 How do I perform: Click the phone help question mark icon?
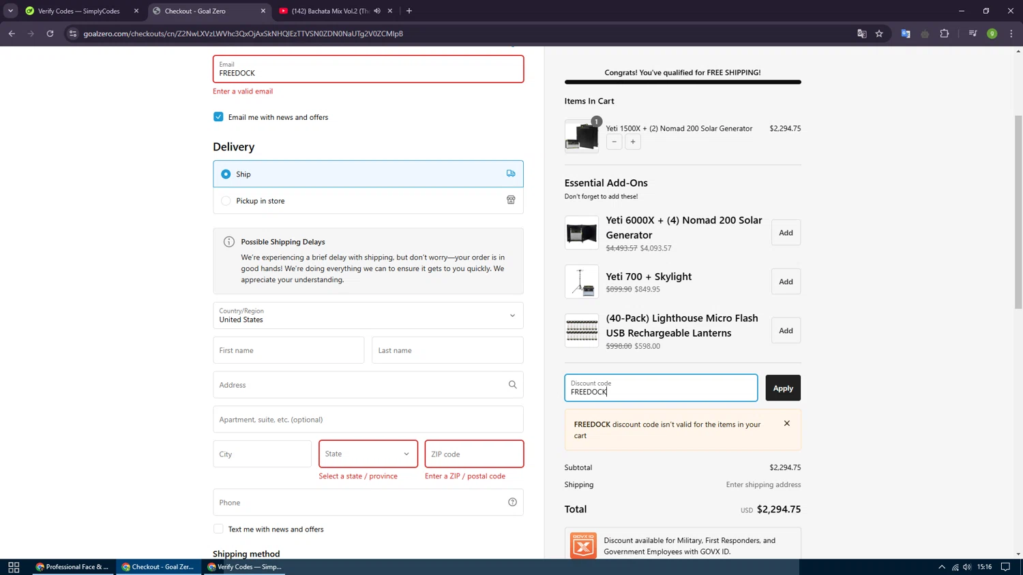coord(513,502)
